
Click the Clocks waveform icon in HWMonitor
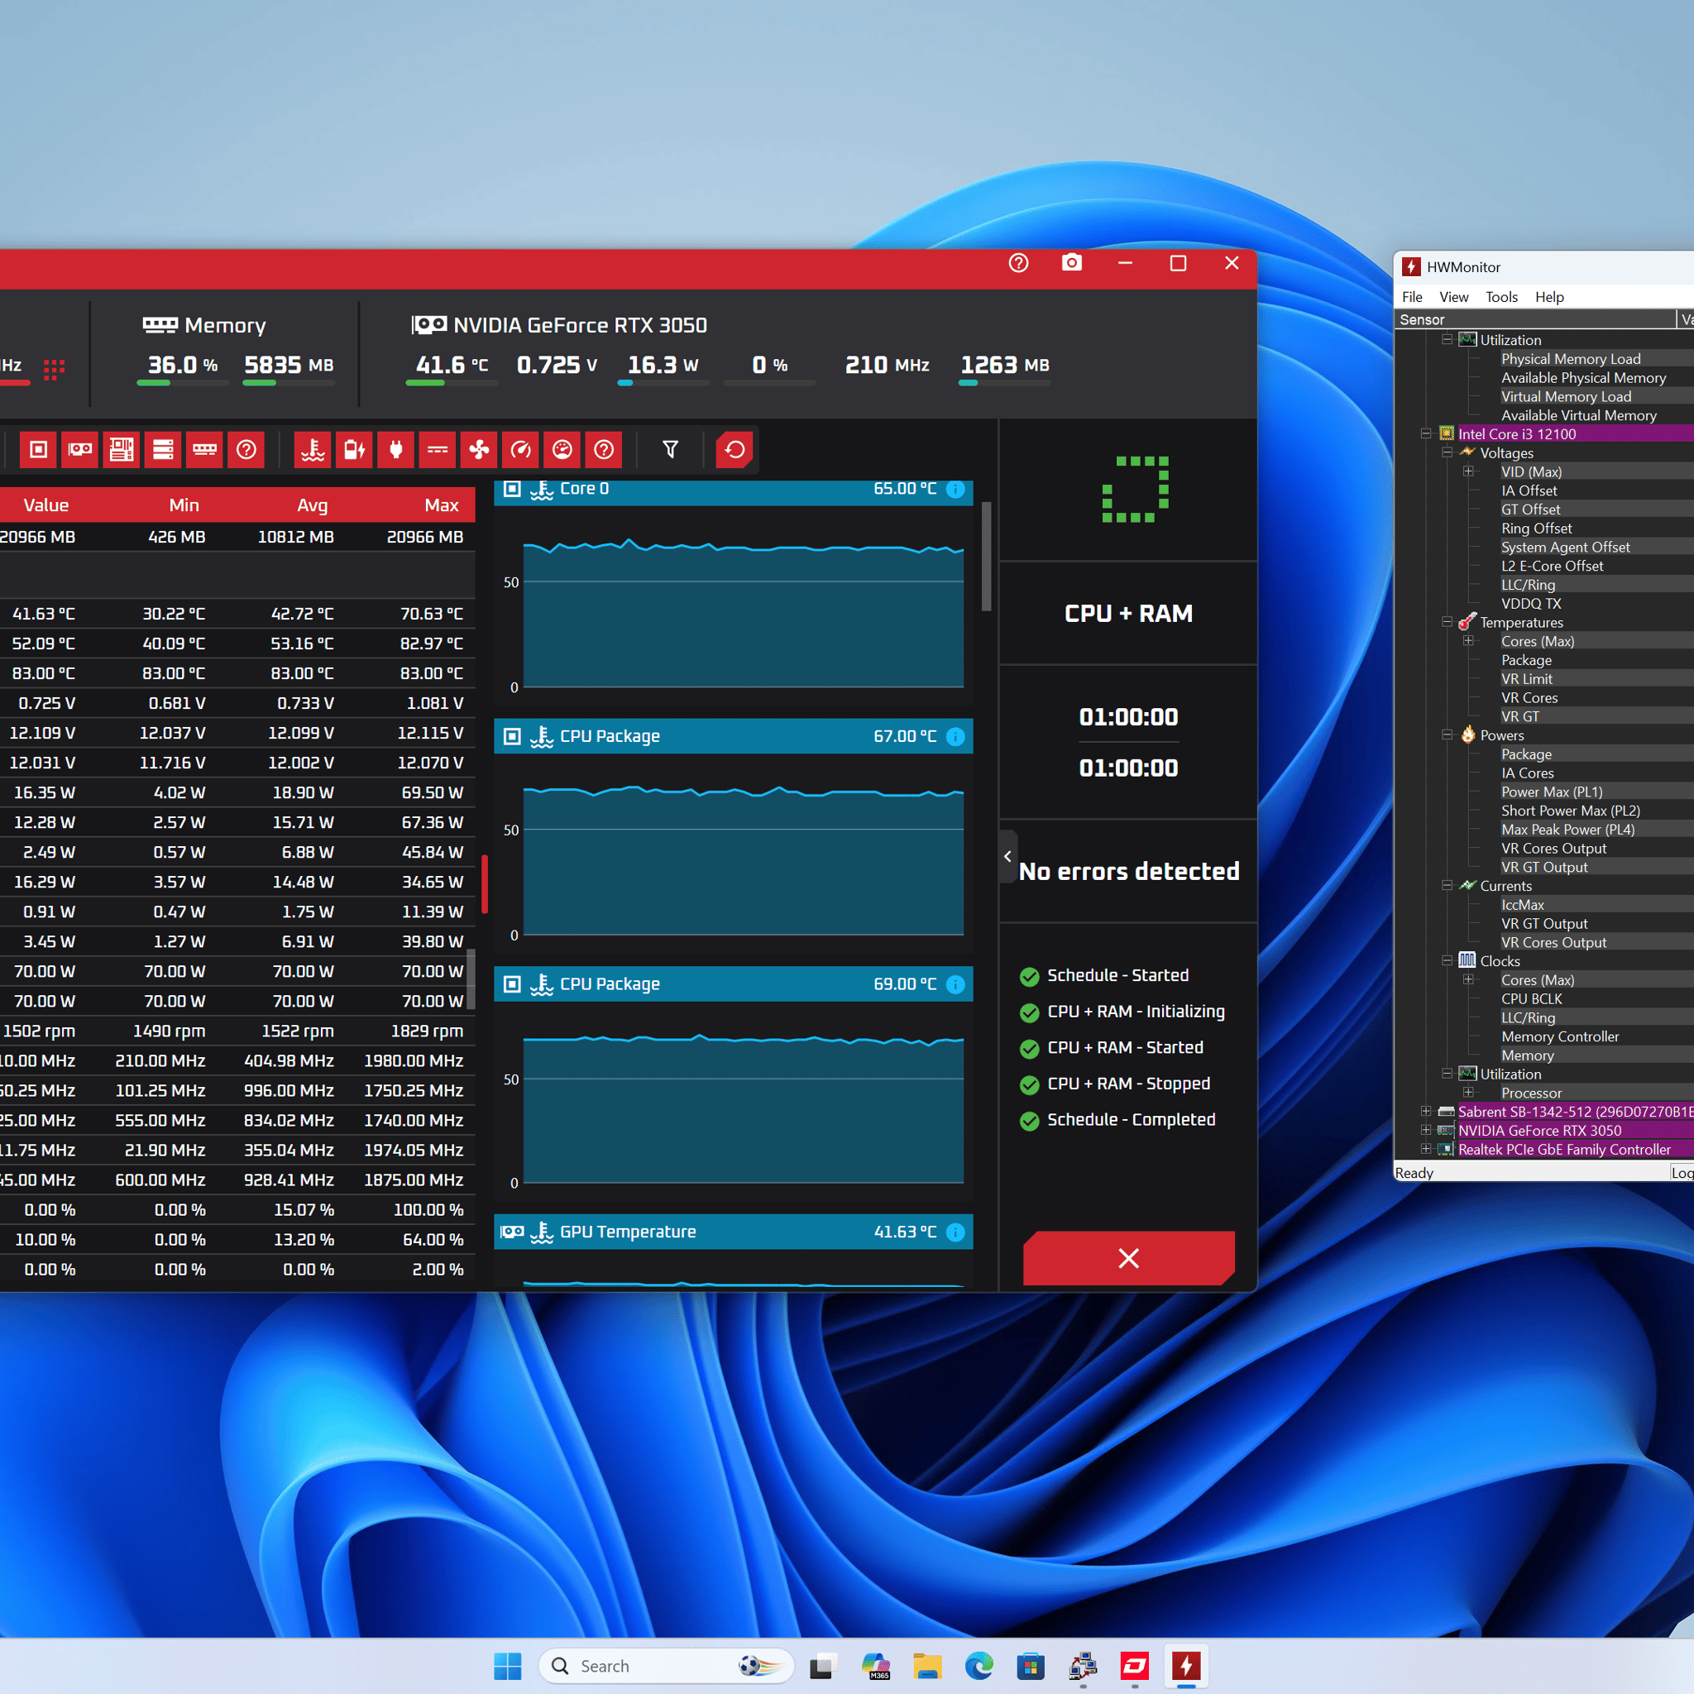[1468, 961]
